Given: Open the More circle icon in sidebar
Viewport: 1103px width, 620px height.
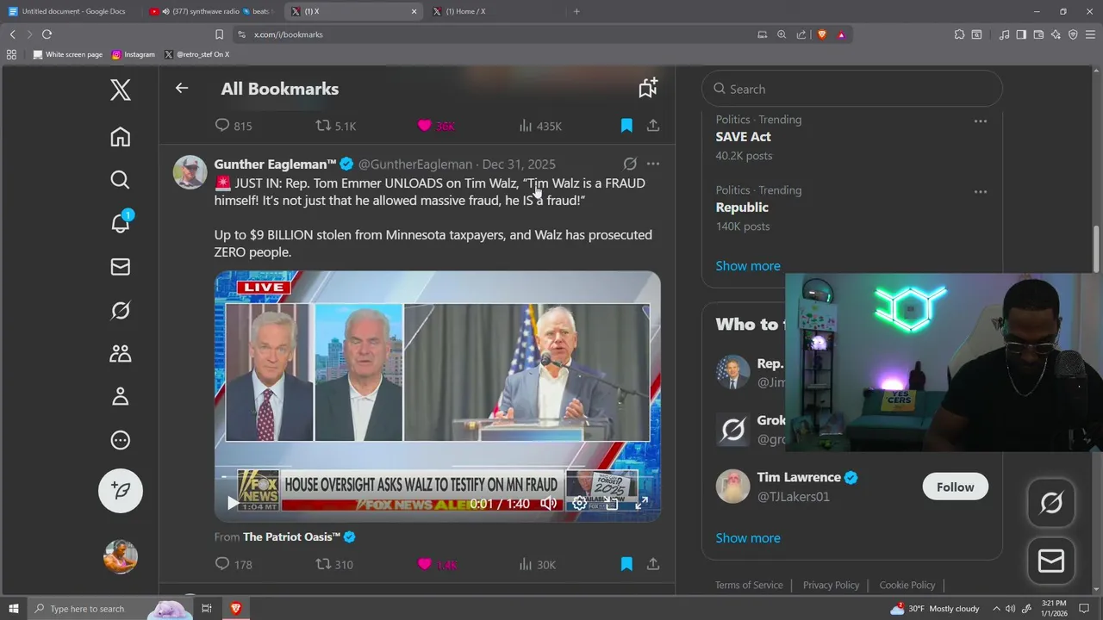Looking at the screenshot, I should [x=121, y=440].
